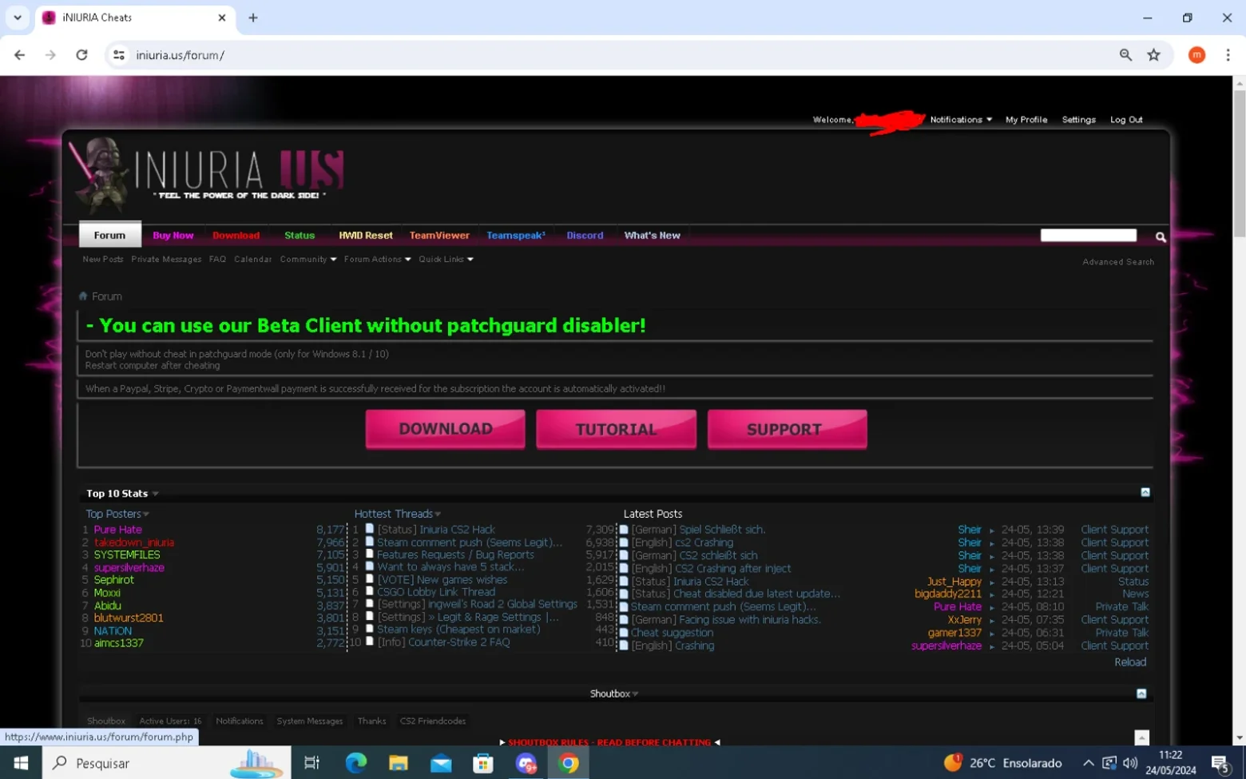Open the browser zoom magnifier icon
Screen dimensions: 1246x779
1125,55
